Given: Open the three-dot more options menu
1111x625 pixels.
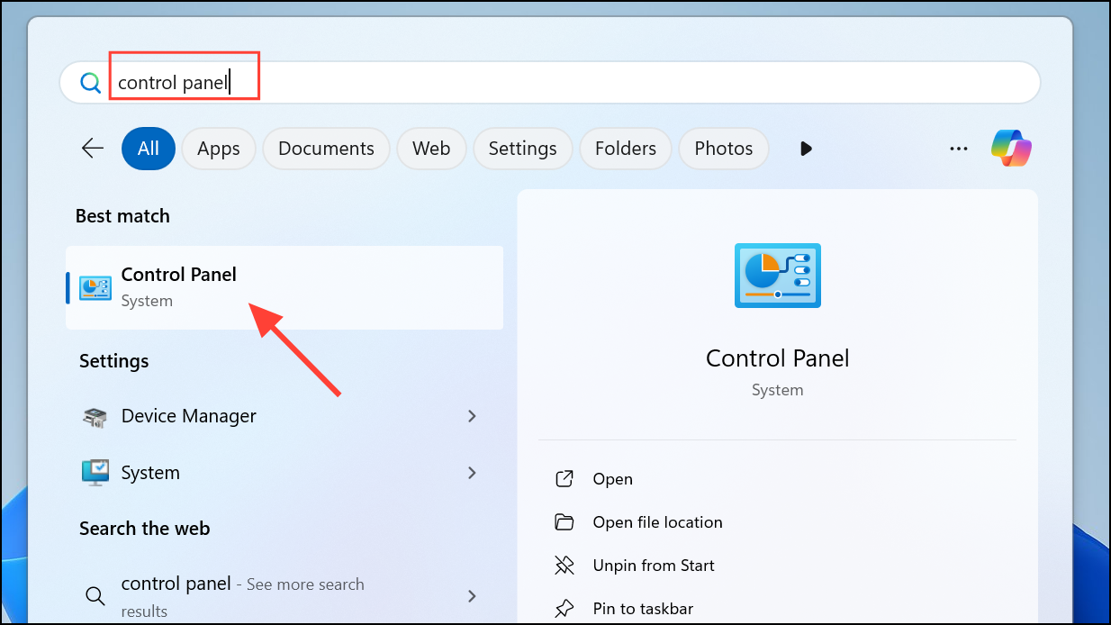Looking at the screenshot, I should 959,149.
